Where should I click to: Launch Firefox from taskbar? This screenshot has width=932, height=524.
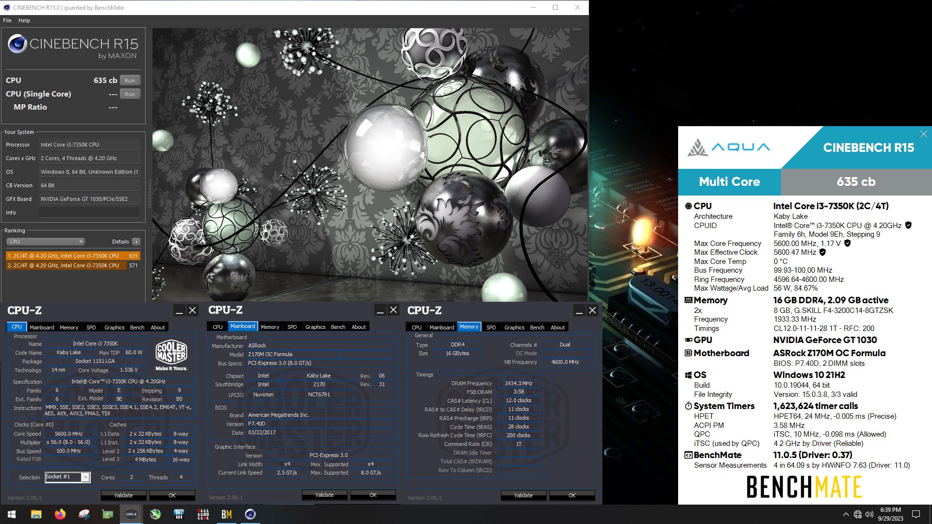(x=60, y=514)
